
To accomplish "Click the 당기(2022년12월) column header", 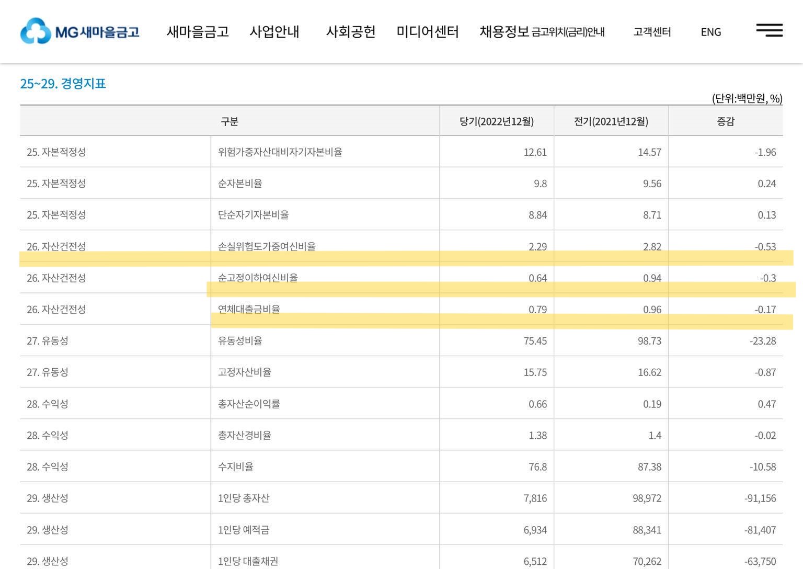I will tap(497, 121).
